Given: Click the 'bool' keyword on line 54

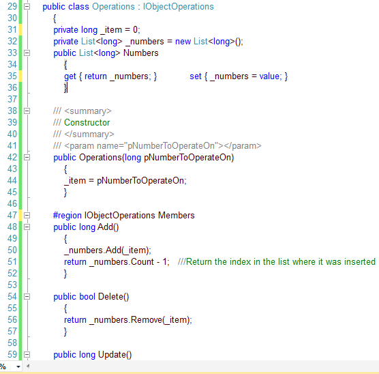Looking at the screenshot, I should tap(87, 297).
